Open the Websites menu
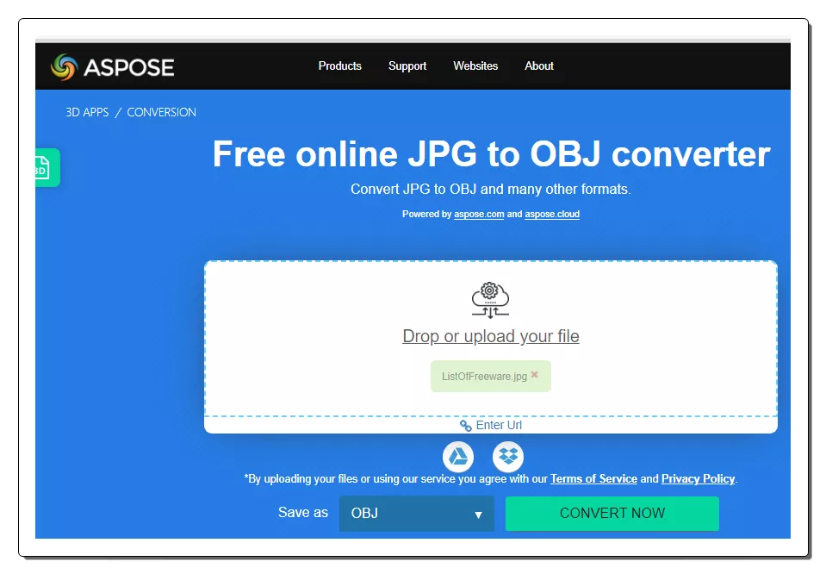826x574 pixels. [x=475, y=66]
